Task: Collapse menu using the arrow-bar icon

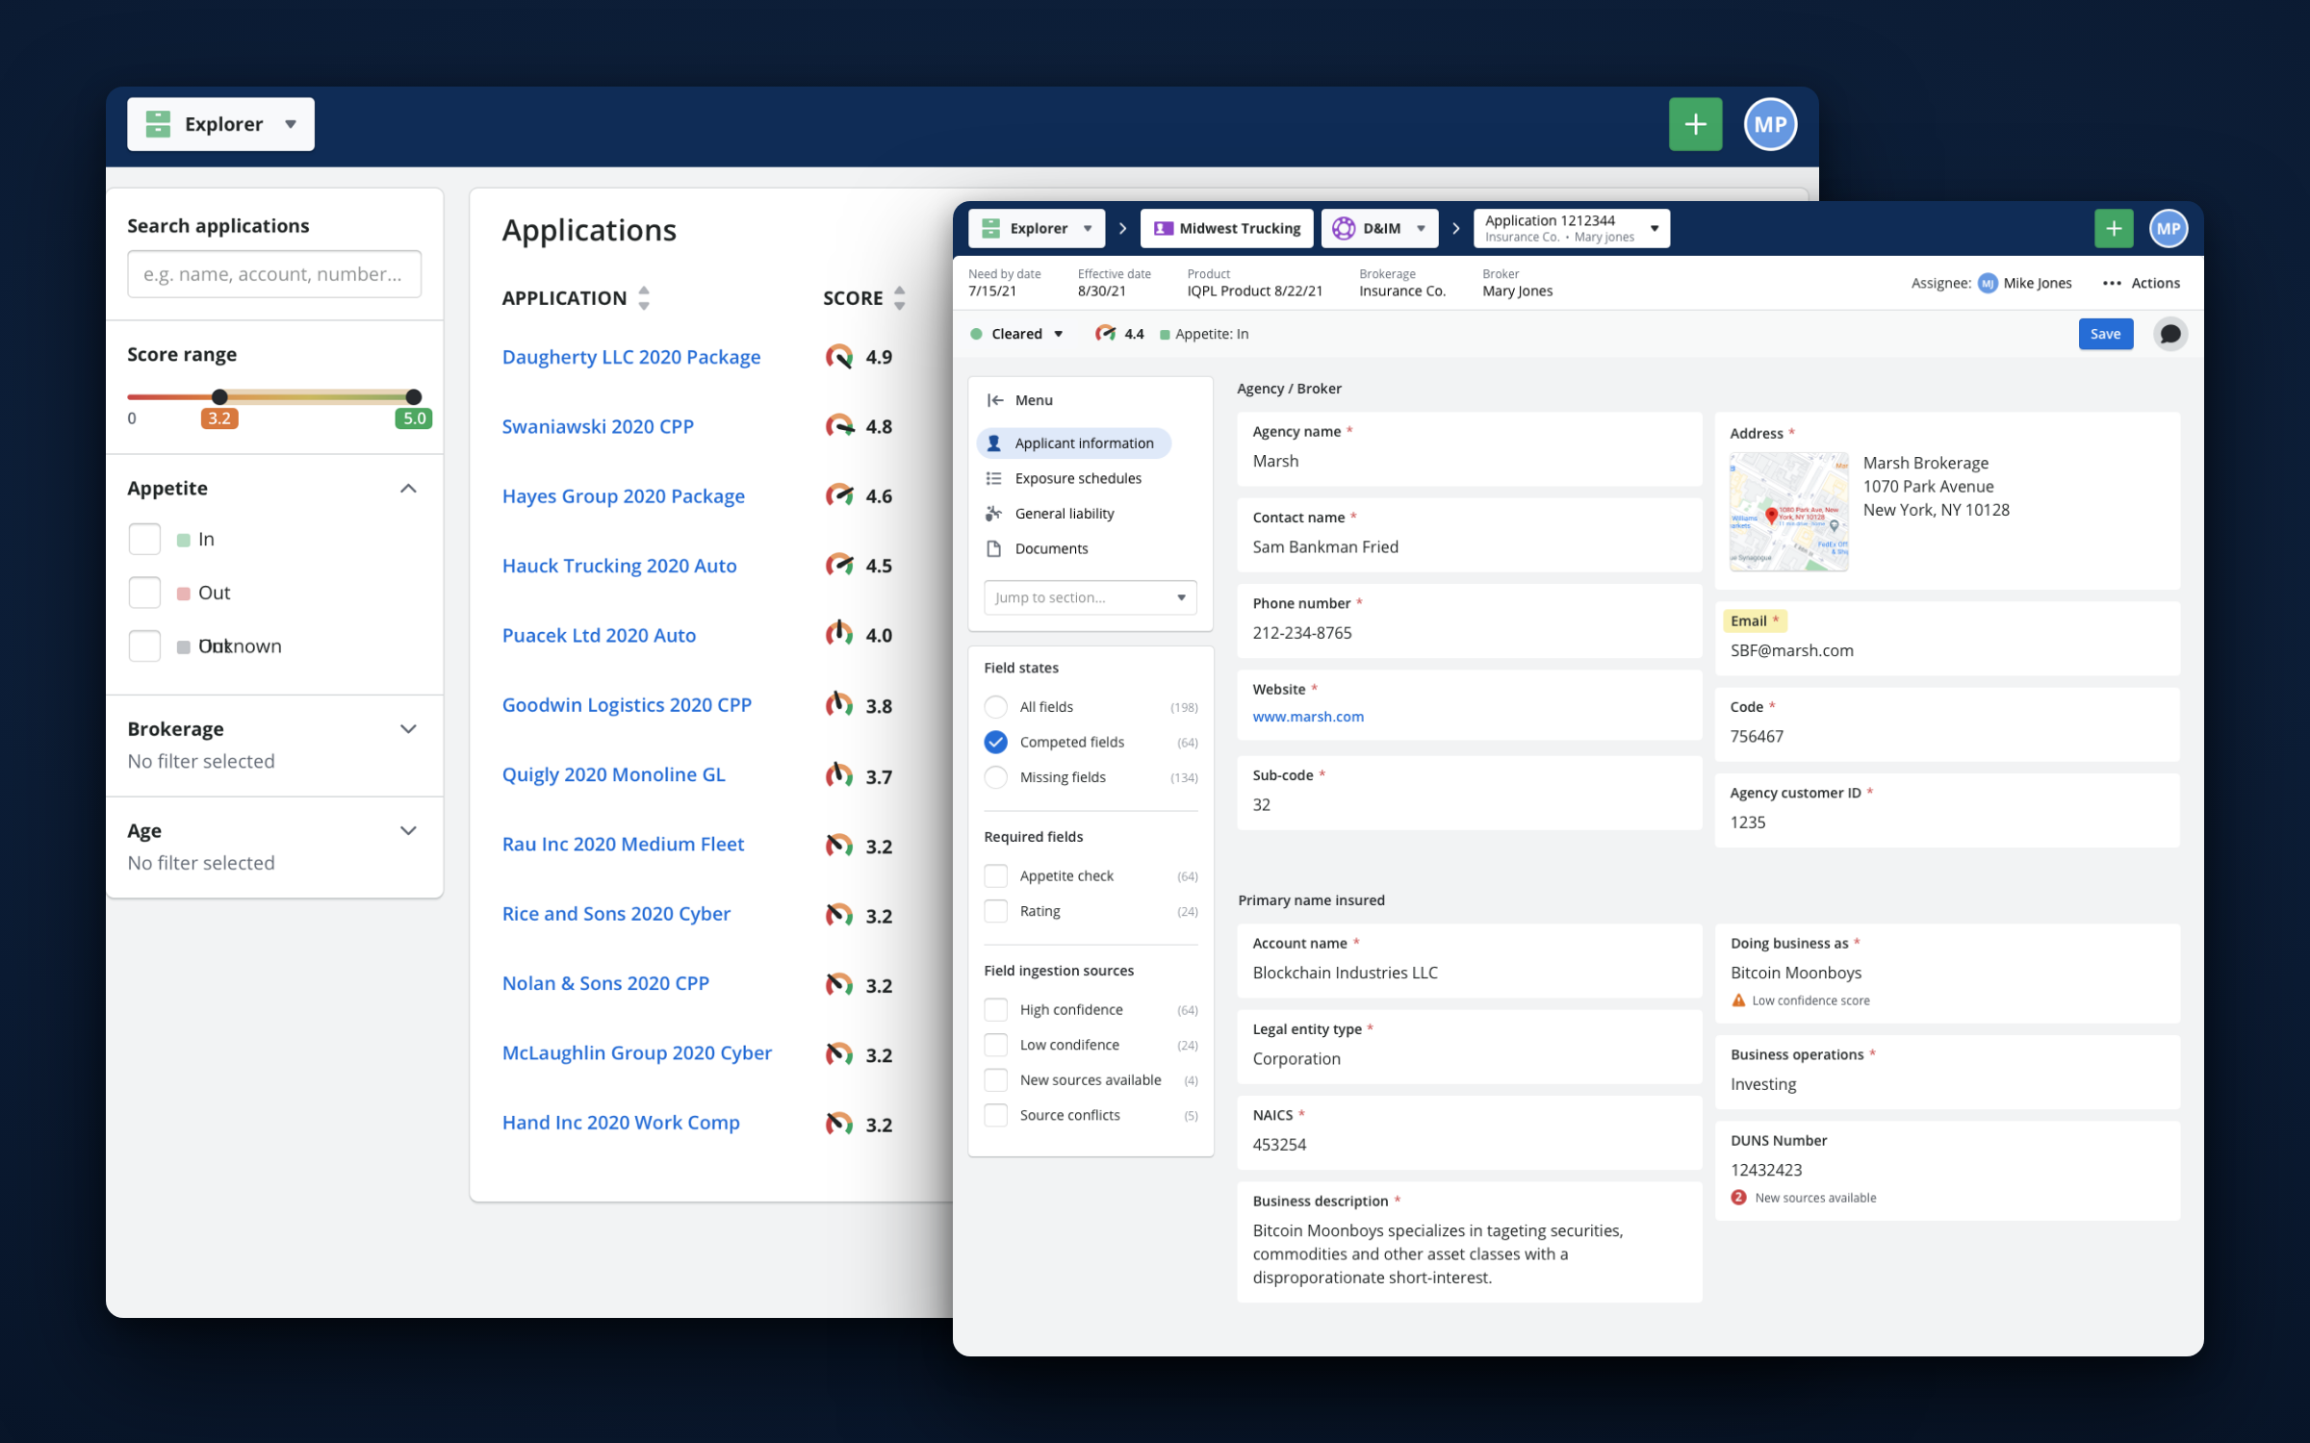Action: point(995,400)
